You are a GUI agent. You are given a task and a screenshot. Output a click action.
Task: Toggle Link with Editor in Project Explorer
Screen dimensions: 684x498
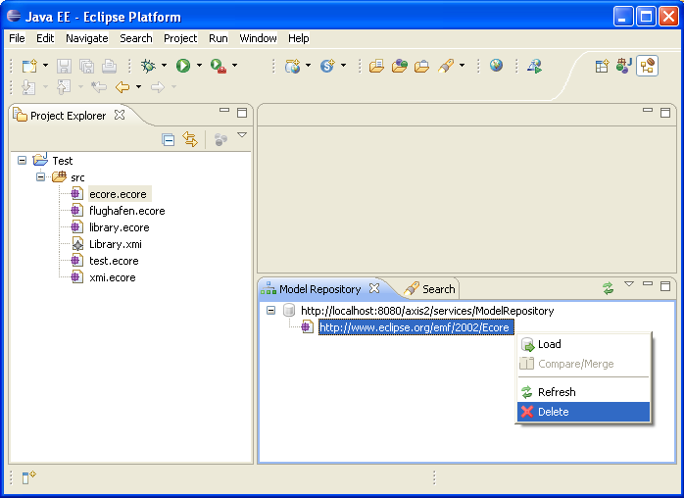190,139
